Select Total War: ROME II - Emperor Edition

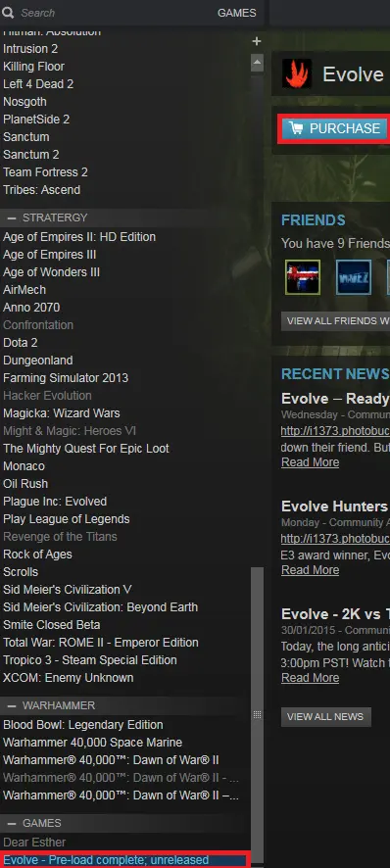pos(101,643)
